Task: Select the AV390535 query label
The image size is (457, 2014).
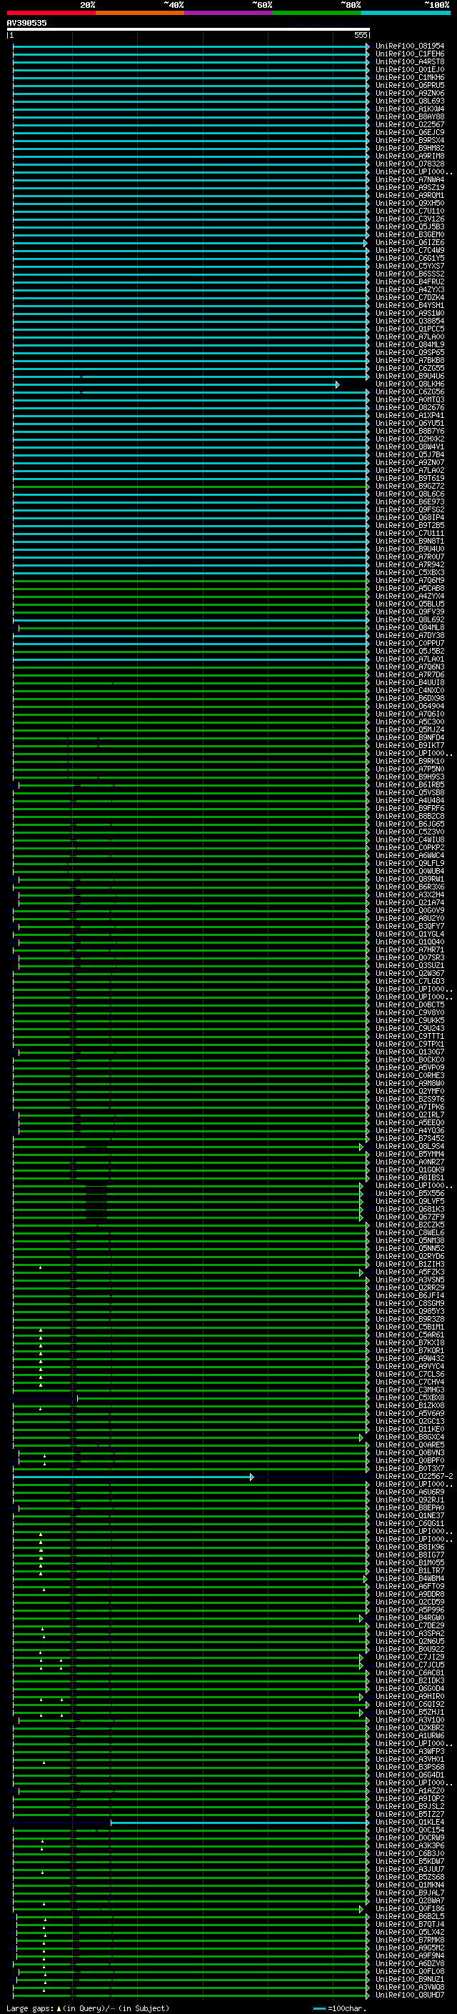Action: [26, 23]
